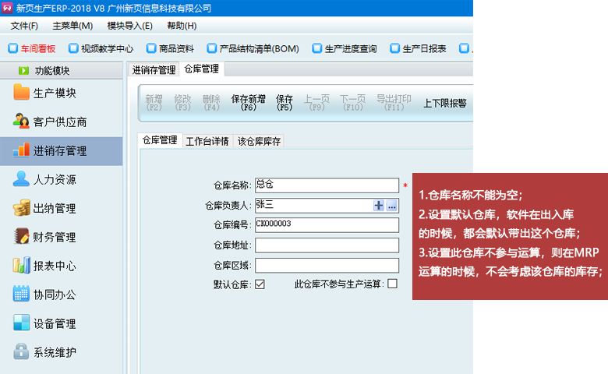Open the 协同办公 calendar module
The image size is (608, 374).
(55, 295)
